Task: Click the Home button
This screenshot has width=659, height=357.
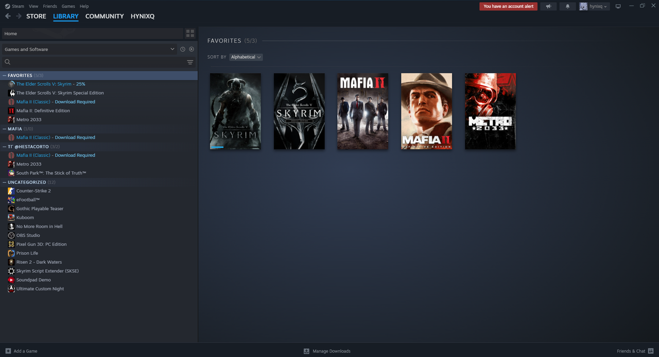Action: tap(93, 33)
